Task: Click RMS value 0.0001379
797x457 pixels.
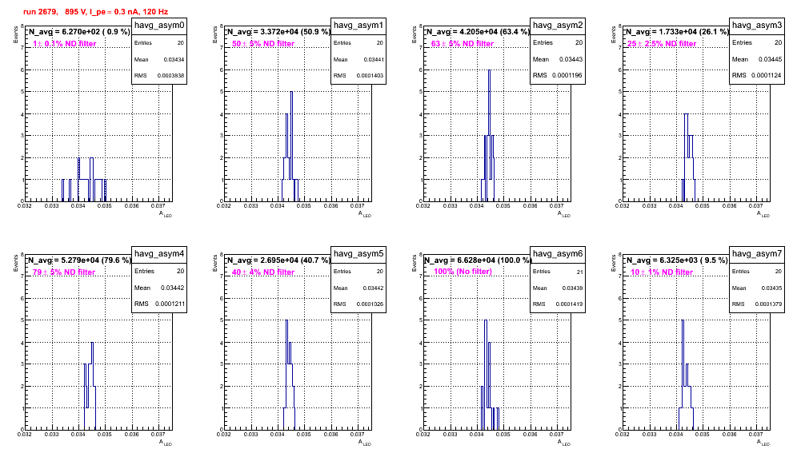Action: tap(768, 304)
